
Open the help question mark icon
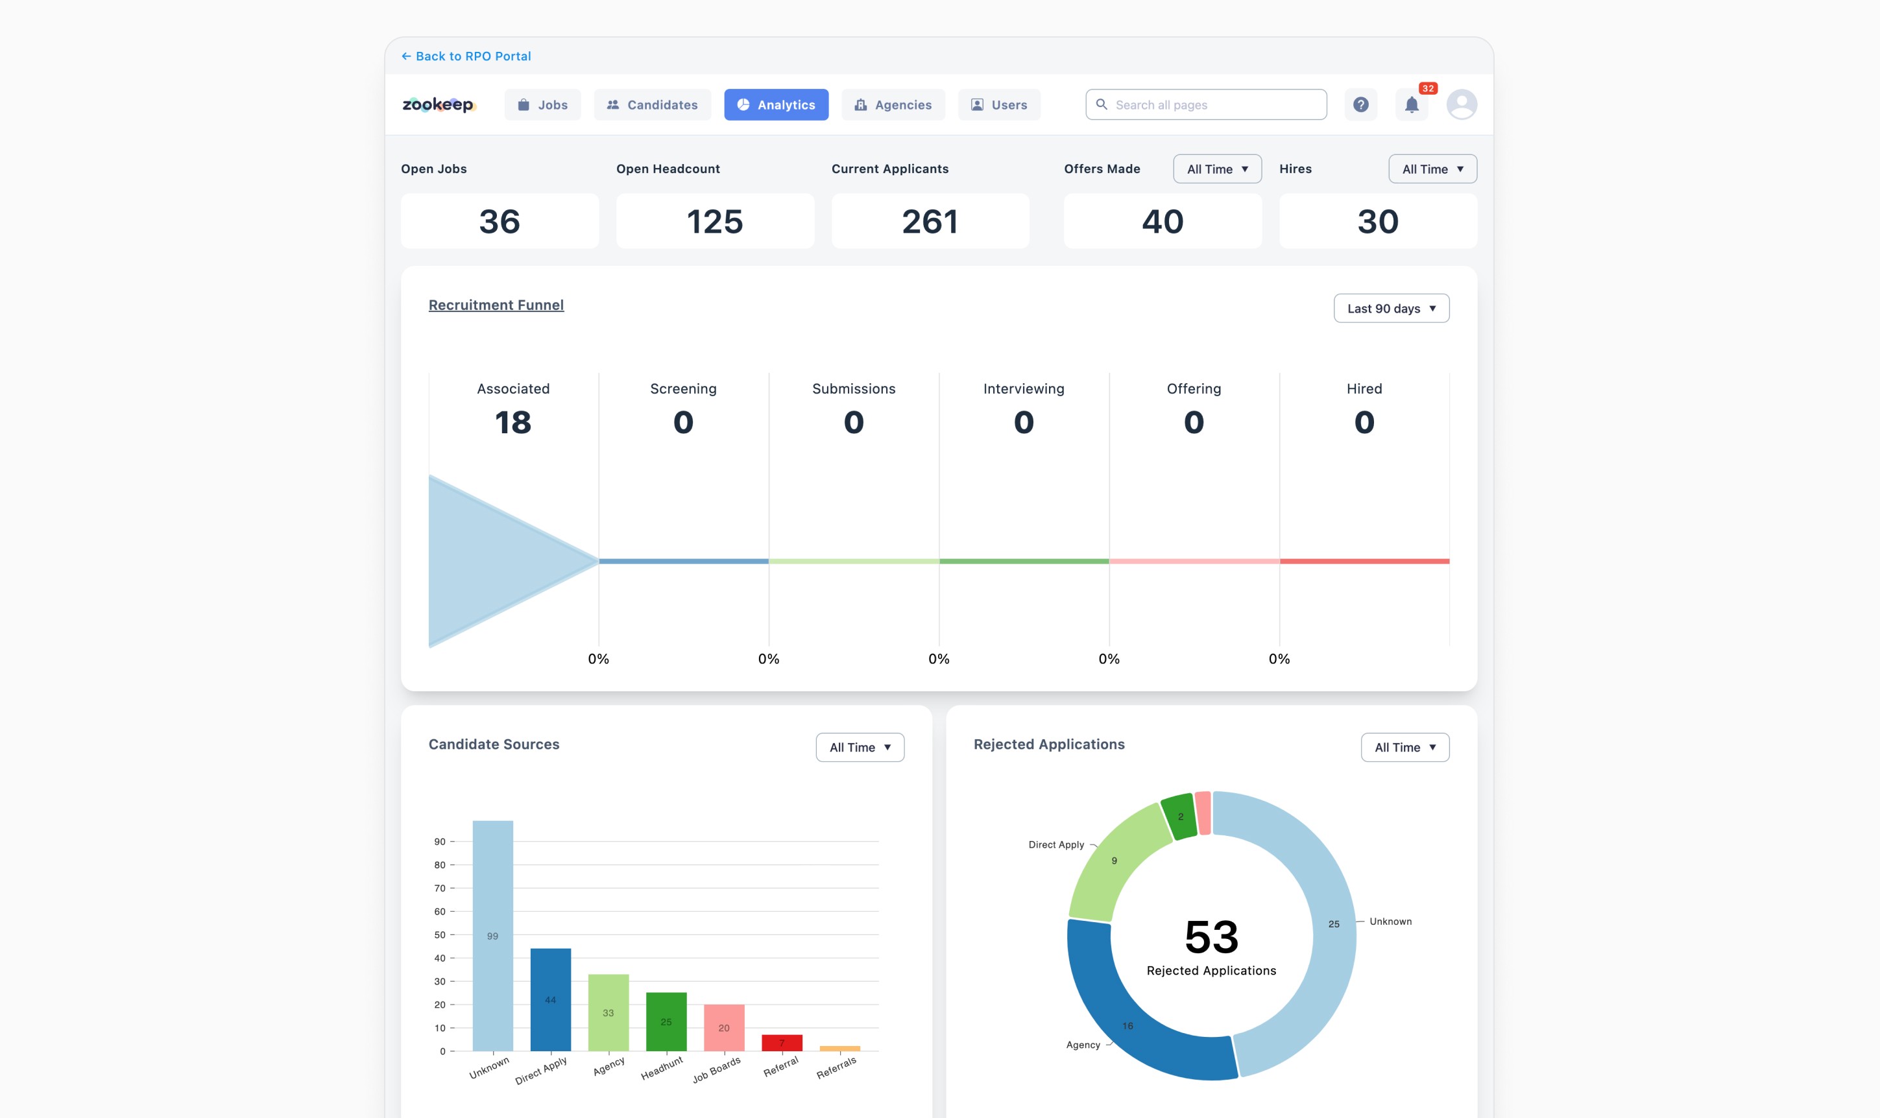click(1360, 104)
